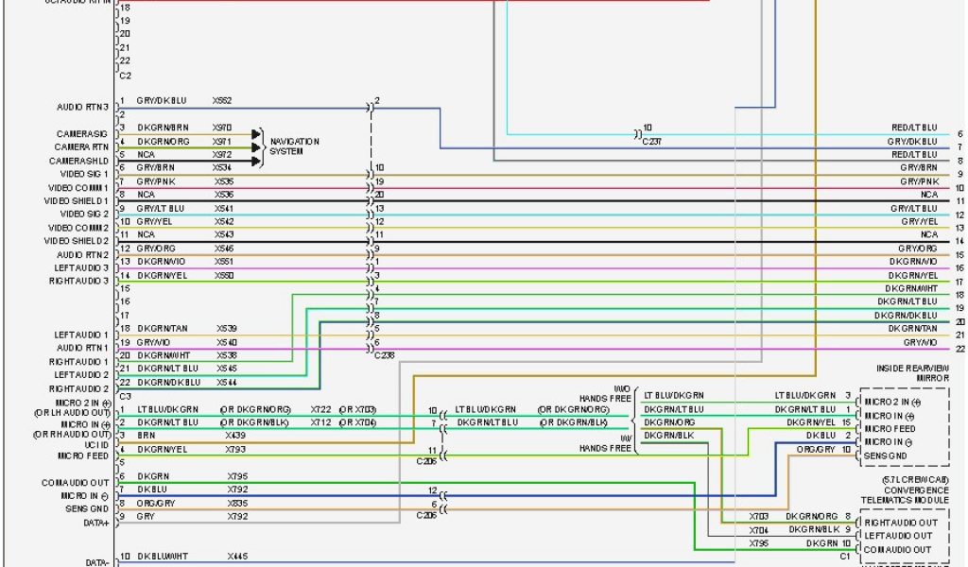
Task: Click the UCI ID pin label
Action: 95,444
